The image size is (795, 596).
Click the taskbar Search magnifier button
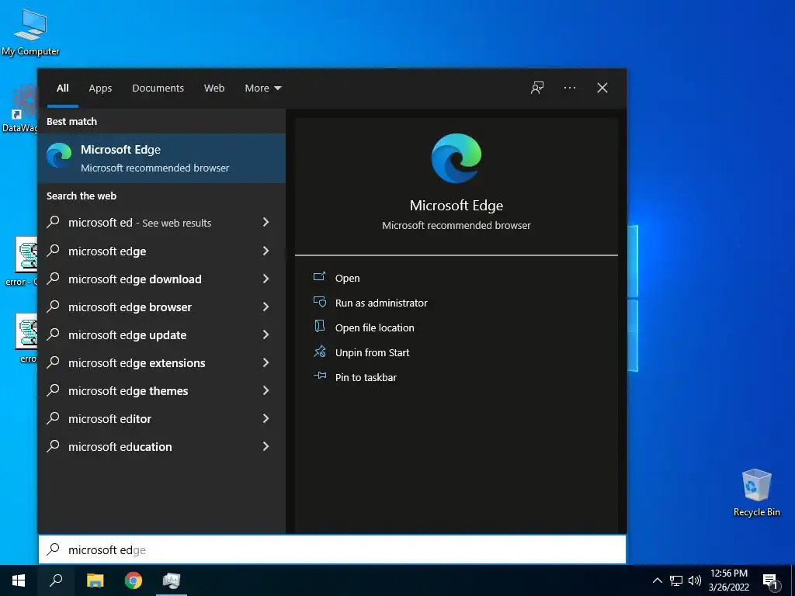pos(56,580)
